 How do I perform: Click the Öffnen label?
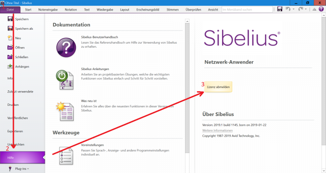(20, 48)
